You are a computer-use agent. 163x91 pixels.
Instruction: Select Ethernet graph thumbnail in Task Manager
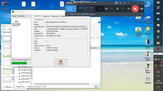tap(7, 79)
